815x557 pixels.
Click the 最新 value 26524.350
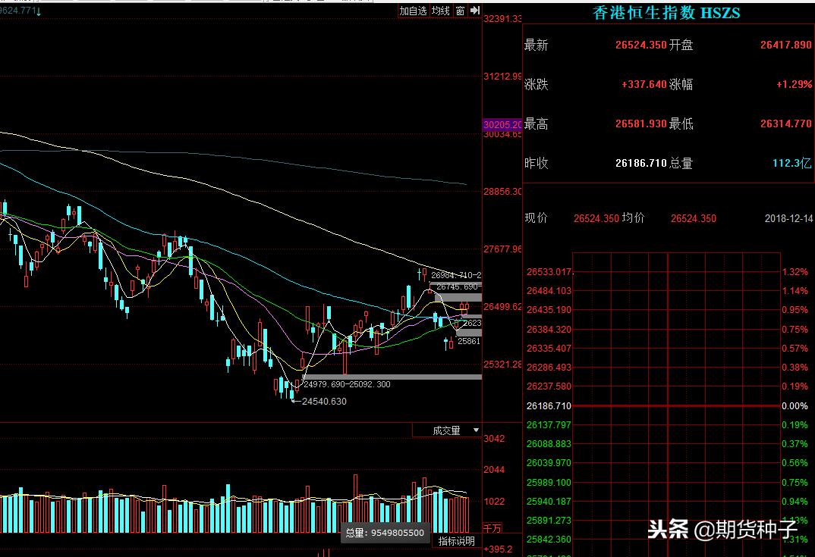(x=641, y=45)
